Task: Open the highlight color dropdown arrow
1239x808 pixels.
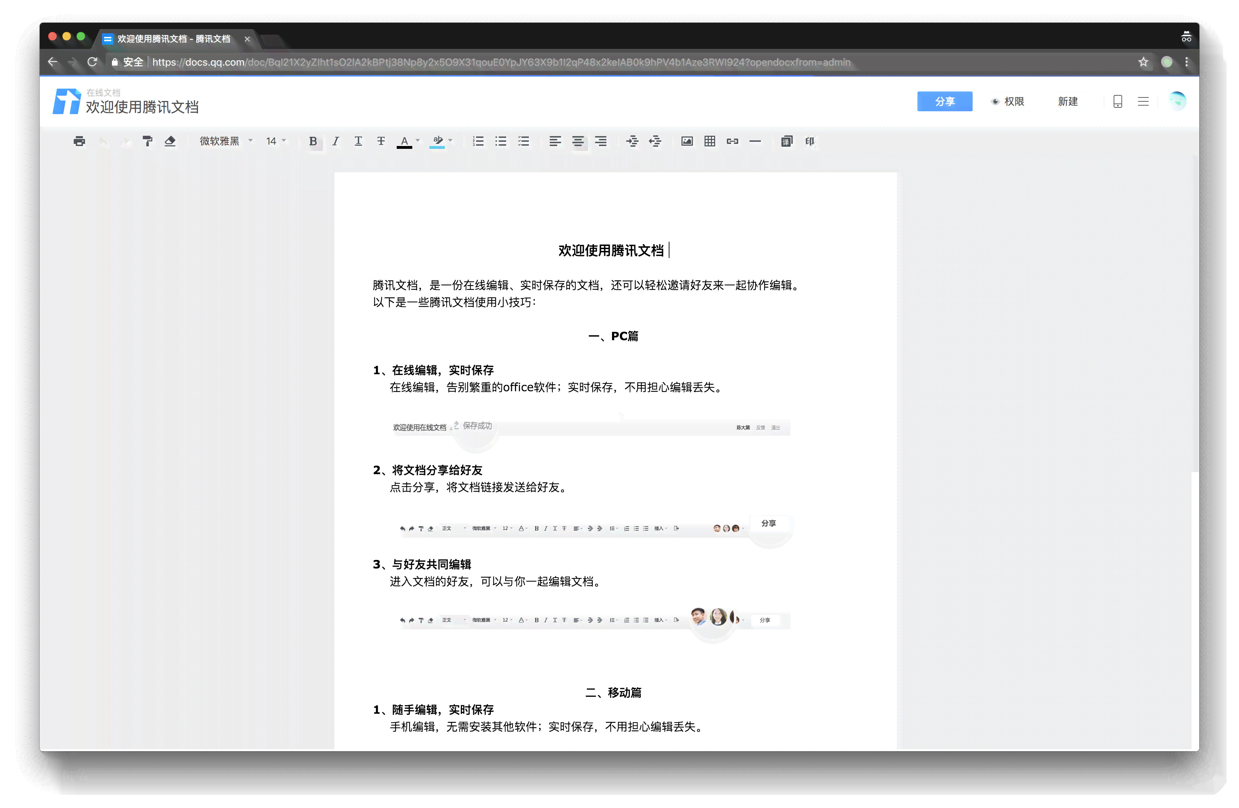Action: pos(450,141)
